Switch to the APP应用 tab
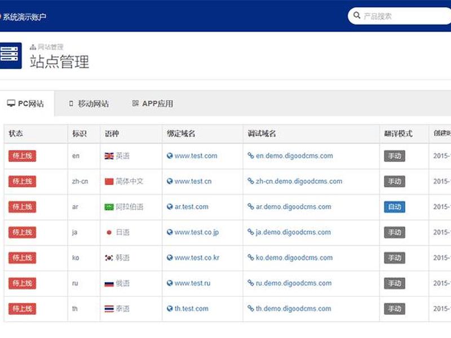Image resolution: width=451 pixels, height=338 pixels. click(152, 104)
